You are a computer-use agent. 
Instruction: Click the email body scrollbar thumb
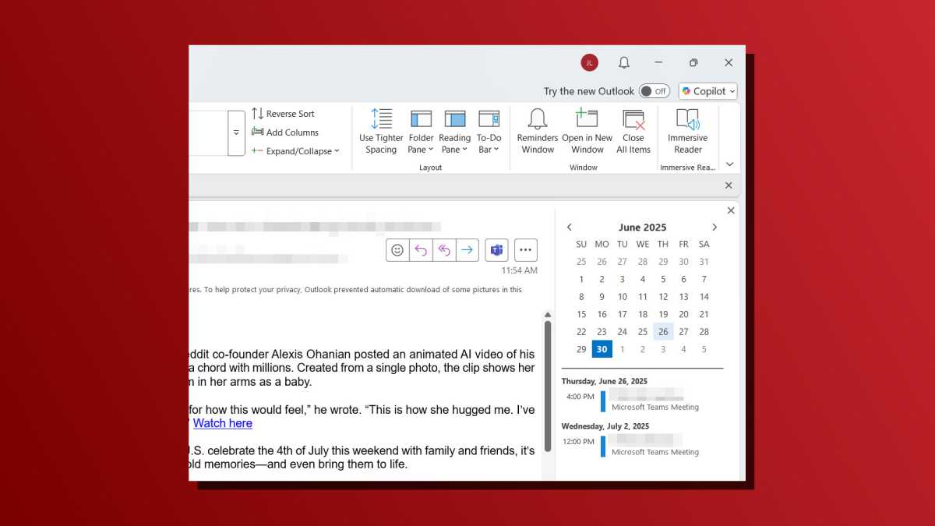click(x=548, y=386)
